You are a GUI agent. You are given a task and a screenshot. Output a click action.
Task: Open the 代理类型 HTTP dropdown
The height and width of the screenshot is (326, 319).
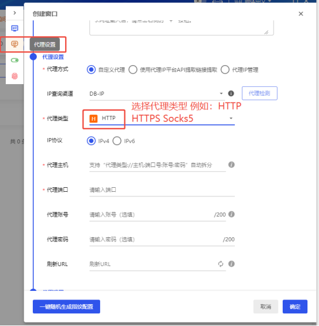click(162, 118)
